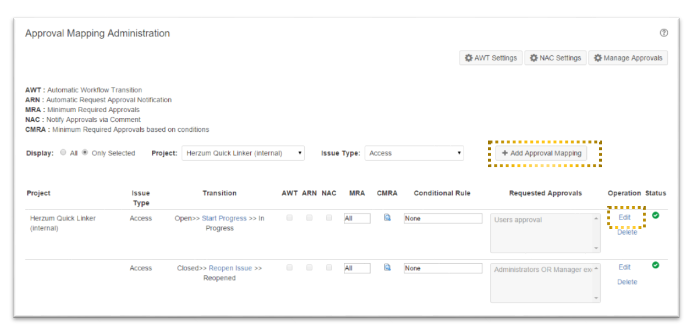Toggle NAC checkbox for Start Progress transition
The width and height of the screenshot is (687, 331).
coord(329,218)
